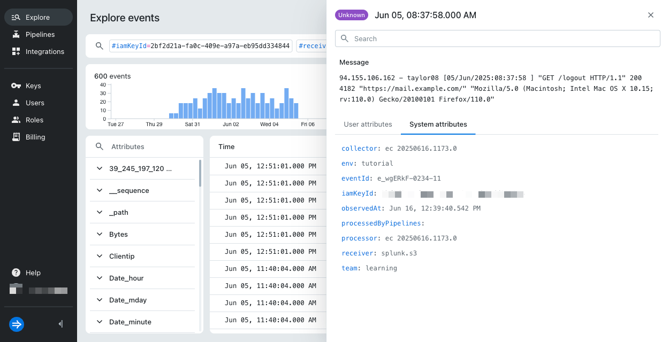Open the Help menu
Viewport: 669px width, 342px height.
[x=39, y=273]
